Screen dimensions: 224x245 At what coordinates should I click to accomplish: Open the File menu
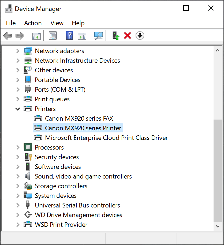click(x=11, y=23)
